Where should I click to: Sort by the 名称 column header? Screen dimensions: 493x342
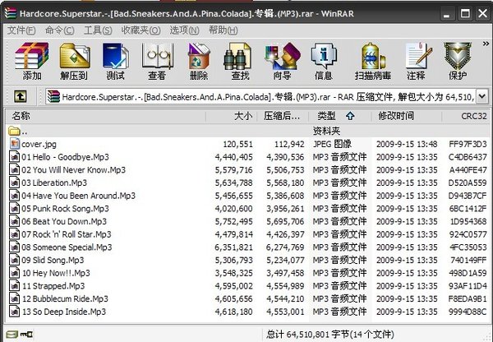click(106, 116)
